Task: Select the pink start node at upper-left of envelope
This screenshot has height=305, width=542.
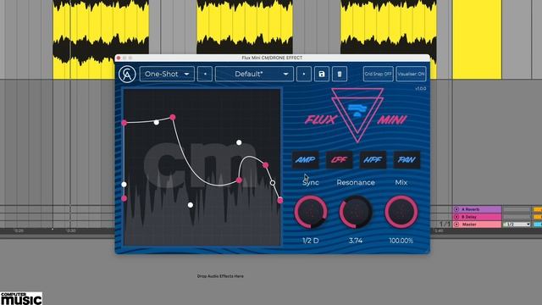Action: tap(124, 123)
